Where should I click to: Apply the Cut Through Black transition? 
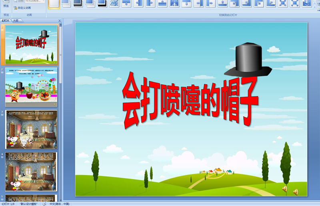[x=102, y=3]
